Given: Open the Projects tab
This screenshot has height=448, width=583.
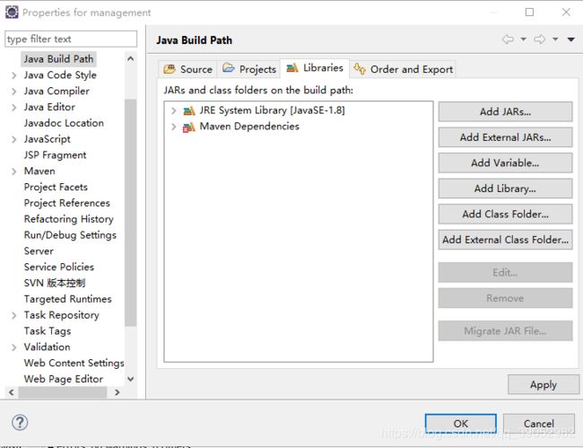Looking at the screenshot, I should 249,69.
